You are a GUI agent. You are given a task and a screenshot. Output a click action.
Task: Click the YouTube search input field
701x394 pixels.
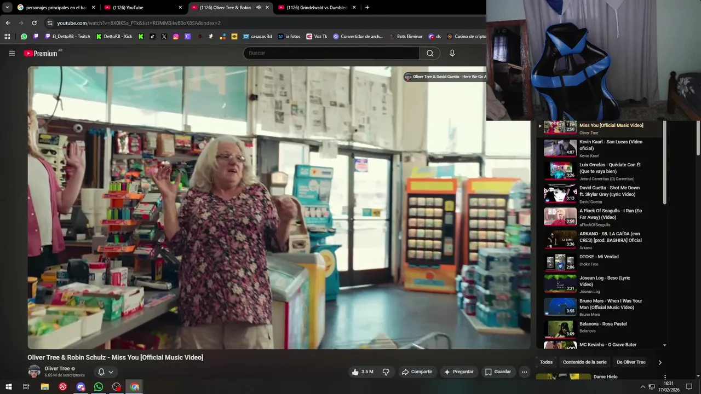coord(331,53)
